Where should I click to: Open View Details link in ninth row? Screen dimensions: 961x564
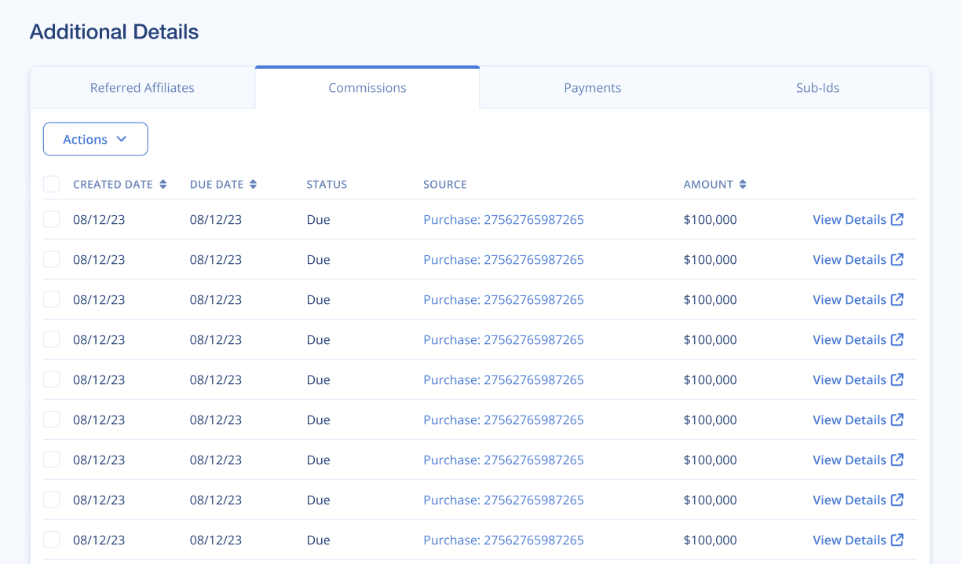[858, 540]
